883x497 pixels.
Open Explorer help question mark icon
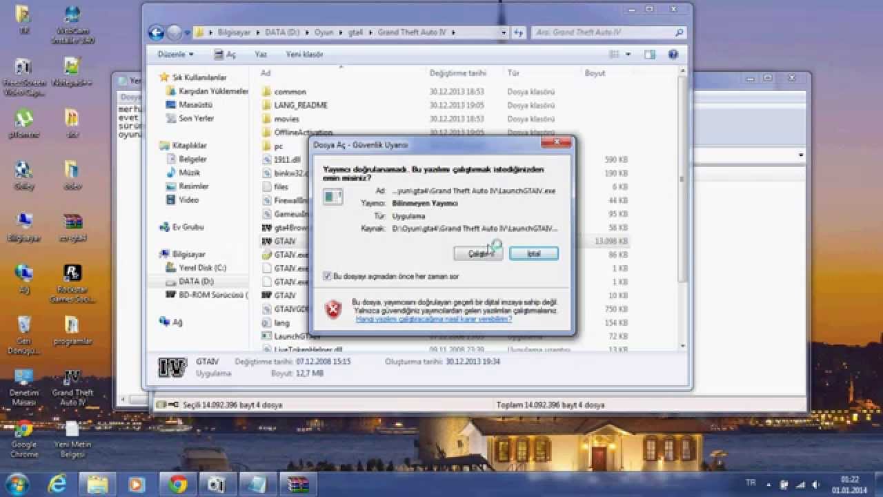[673, 54]
